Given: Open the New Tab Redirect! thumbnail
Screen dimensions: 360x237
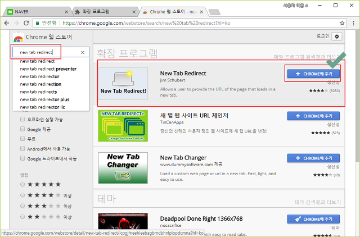Looking at the screenshot, I should pos(123,84).
